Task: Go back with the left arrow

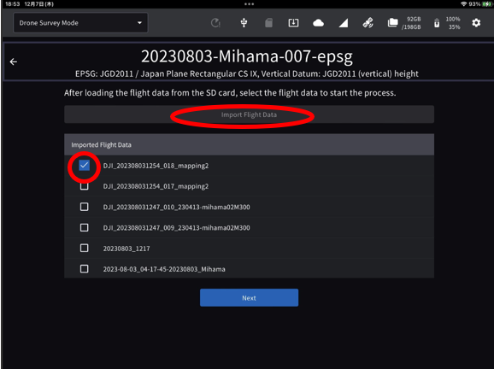Action: tap(14, 61)
